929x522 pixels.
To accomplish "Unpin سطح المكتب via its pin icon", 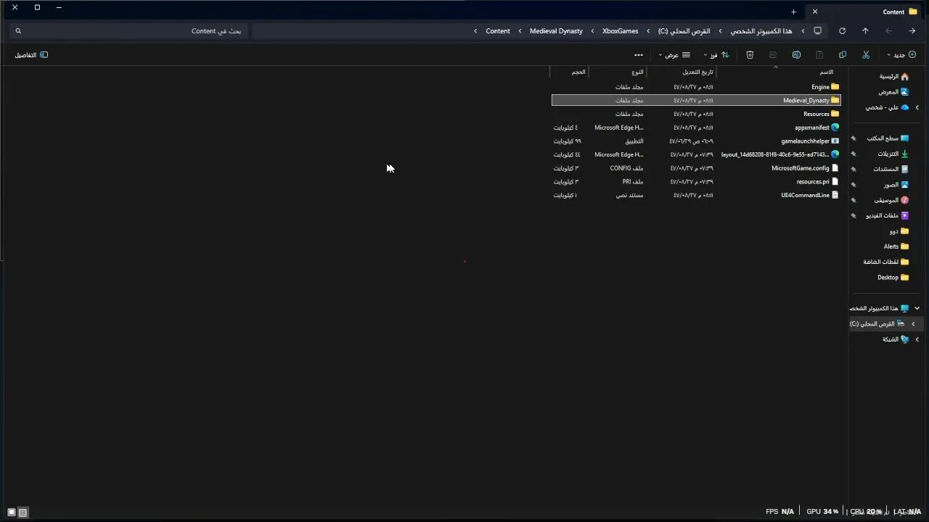I will [x=854, y=138].
